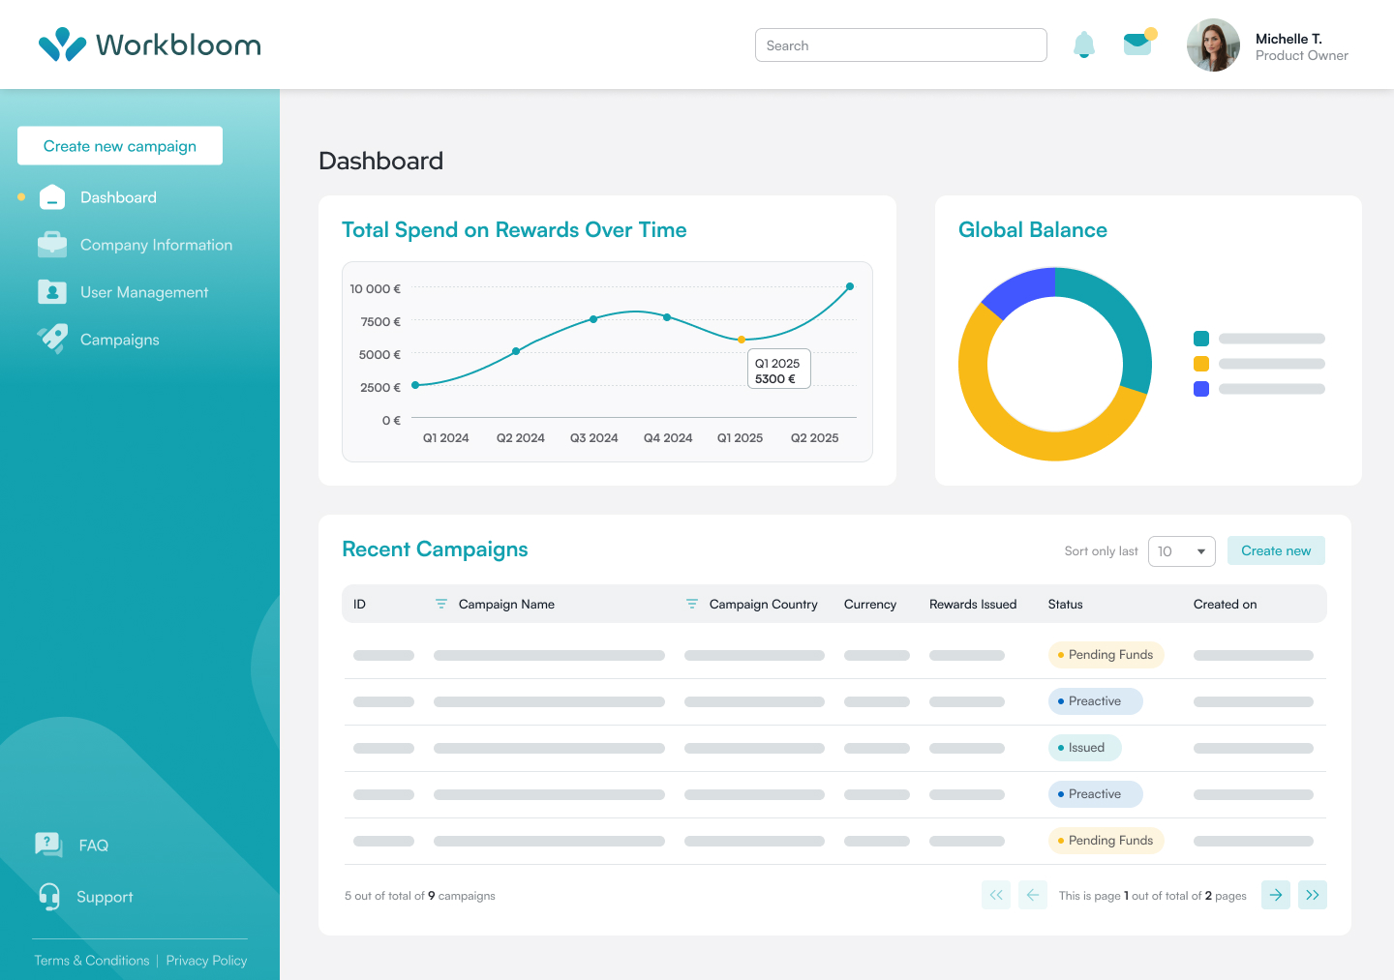
Task: Click the Dashboard home icon
Action: [x=52, y=197]
